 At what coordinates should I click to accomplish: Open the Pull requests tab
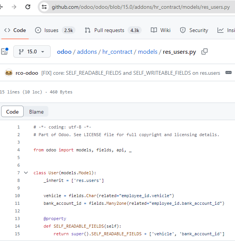click(x=113, y=30)
